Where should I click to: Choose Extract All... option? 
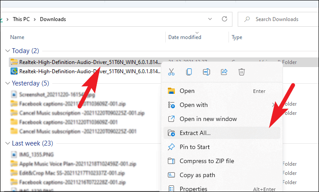point(222,133)
